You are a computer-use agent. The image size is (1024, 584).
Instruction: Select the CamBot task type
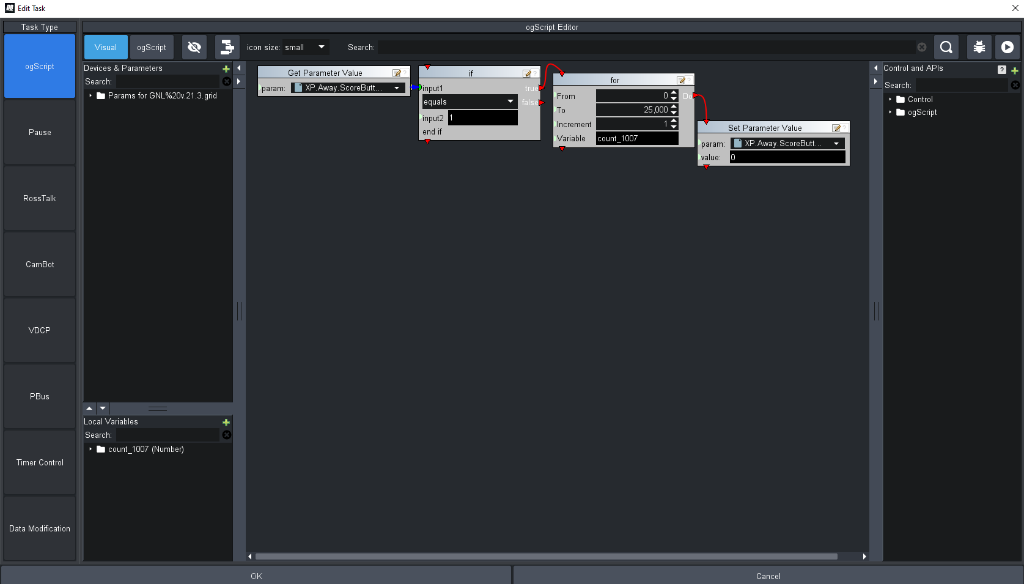tap(40, 264)
